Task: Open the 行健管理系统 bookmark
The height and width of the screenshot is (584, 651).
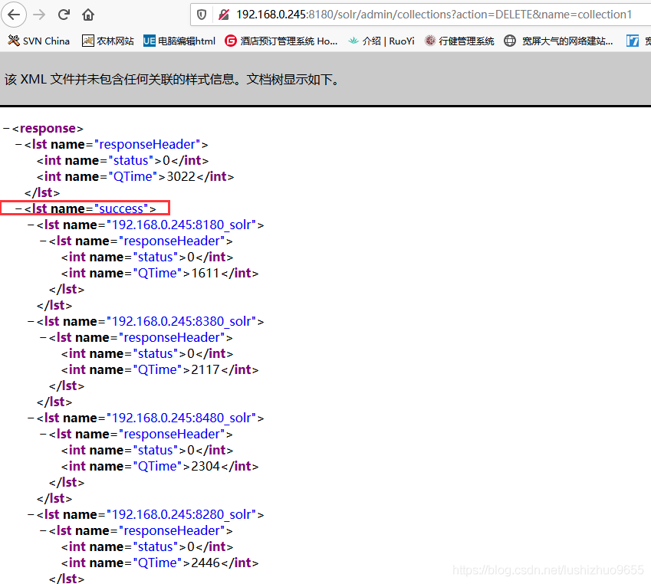Action: (459, 41)
